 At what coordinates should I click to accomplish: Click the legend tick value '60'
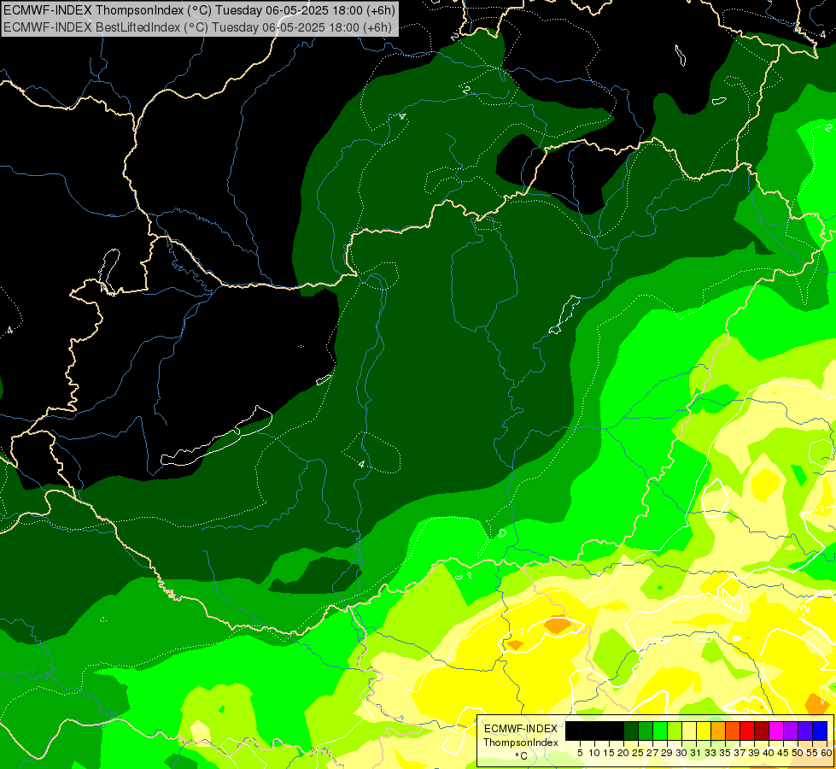point(827,753)
